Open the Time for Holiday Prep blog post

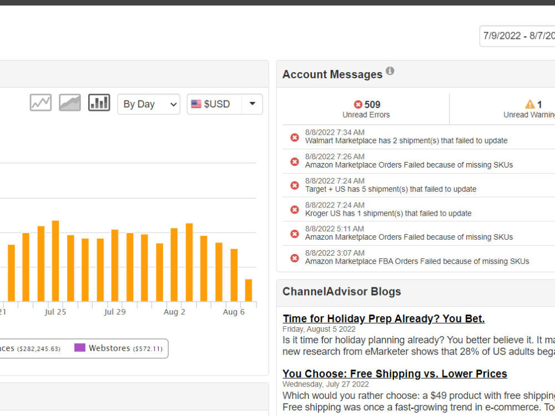[384, 318]
